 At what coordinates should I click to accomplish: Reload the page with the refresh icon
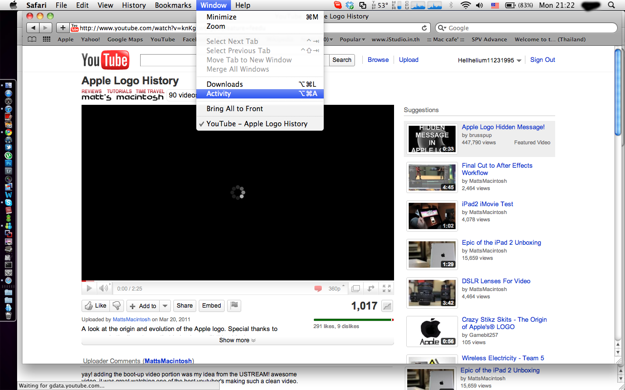click(x=425, y=28)
